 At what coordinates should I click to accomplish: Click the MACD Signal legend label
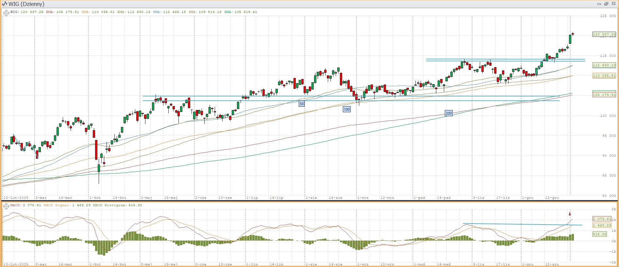coord(57,205)
